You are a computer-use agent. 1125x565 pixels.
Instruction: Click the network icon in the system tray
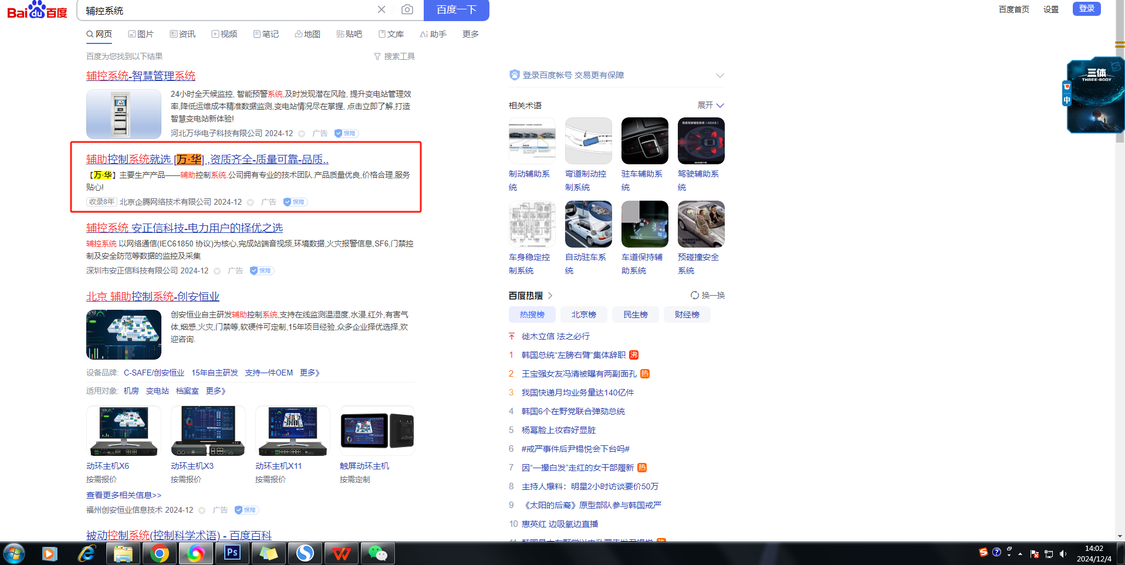point(1049,553)
